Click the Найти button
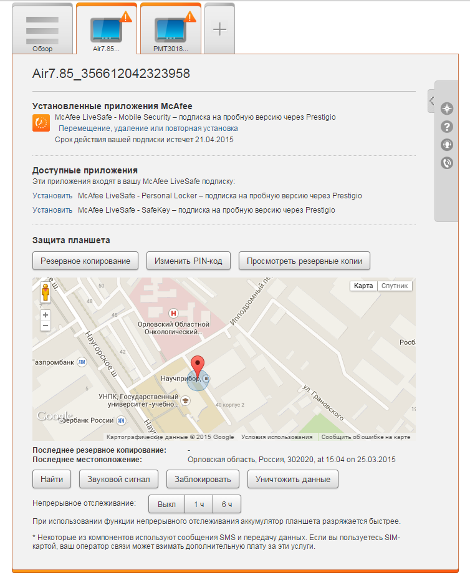 pyautogui.click(x=52, y=480)
